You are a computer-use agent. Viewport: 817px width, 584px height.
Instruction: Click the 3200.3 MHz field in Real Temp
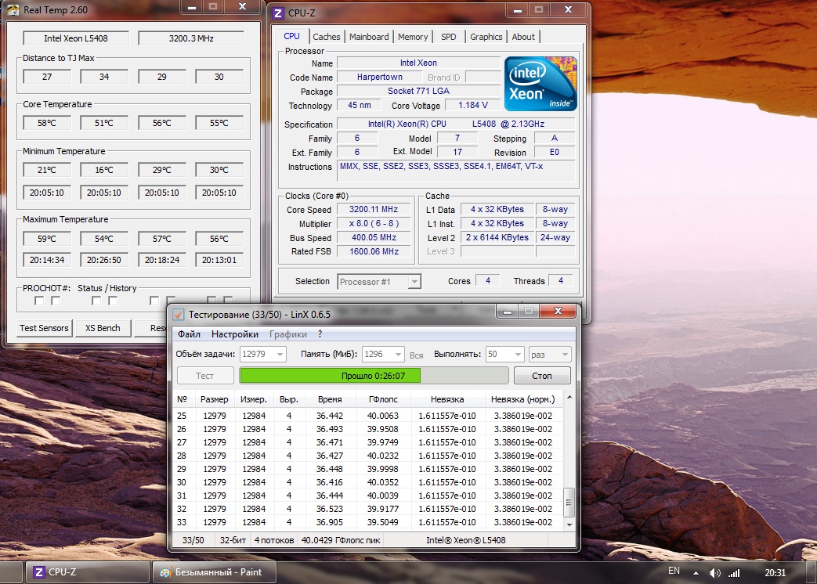coord(191,38)
